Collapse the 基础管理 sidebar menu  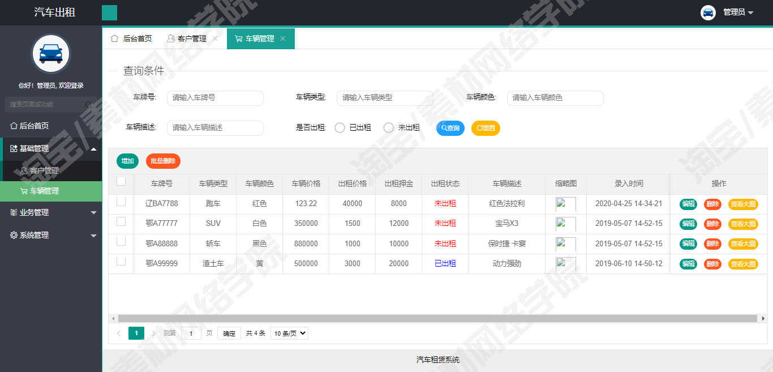[x=51, y=148]
